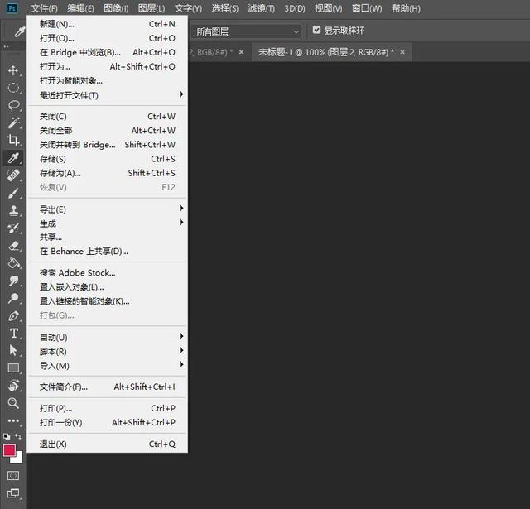This screenshot has width=530, height=509.
Task: Select the Horizontal Type tool
Action: click(13, 333)
